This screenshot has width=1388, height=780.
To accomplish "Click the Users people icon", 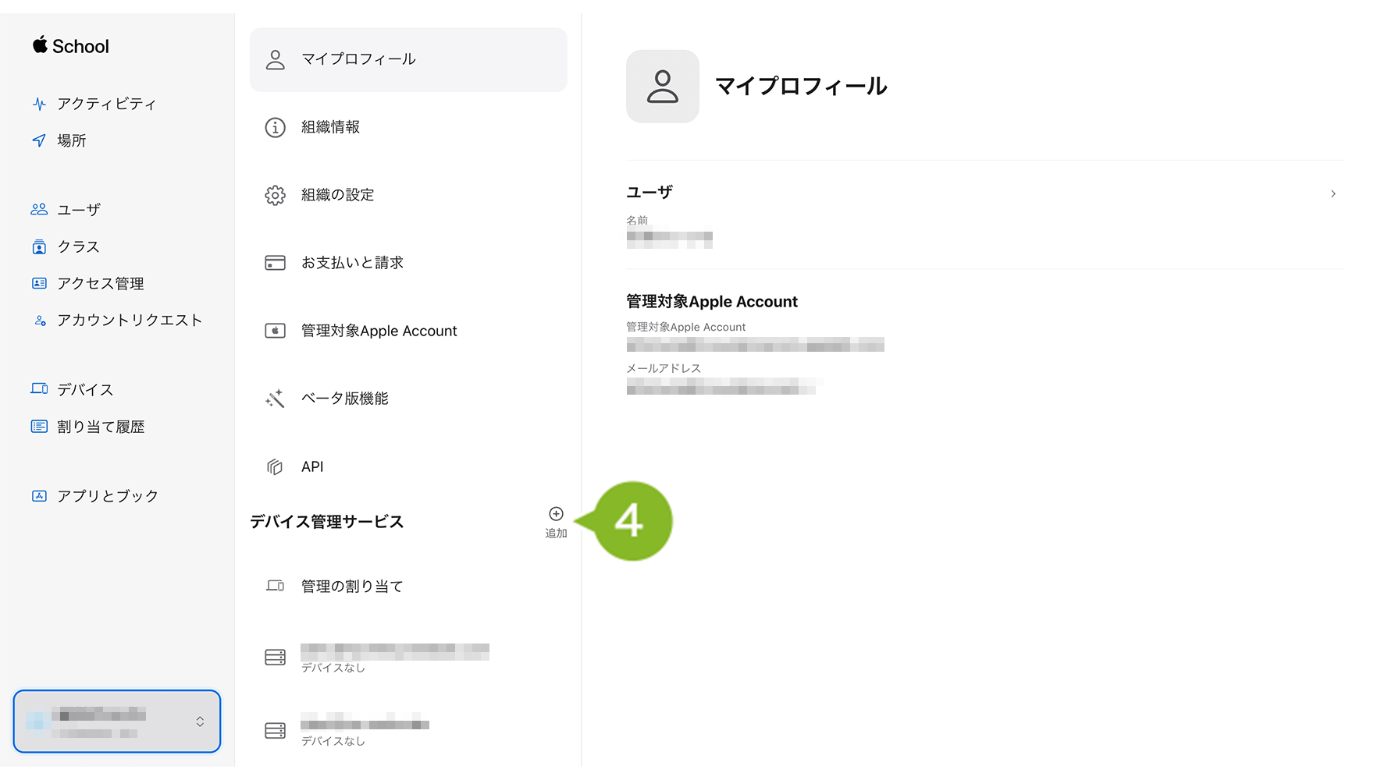I will (39, 210).
